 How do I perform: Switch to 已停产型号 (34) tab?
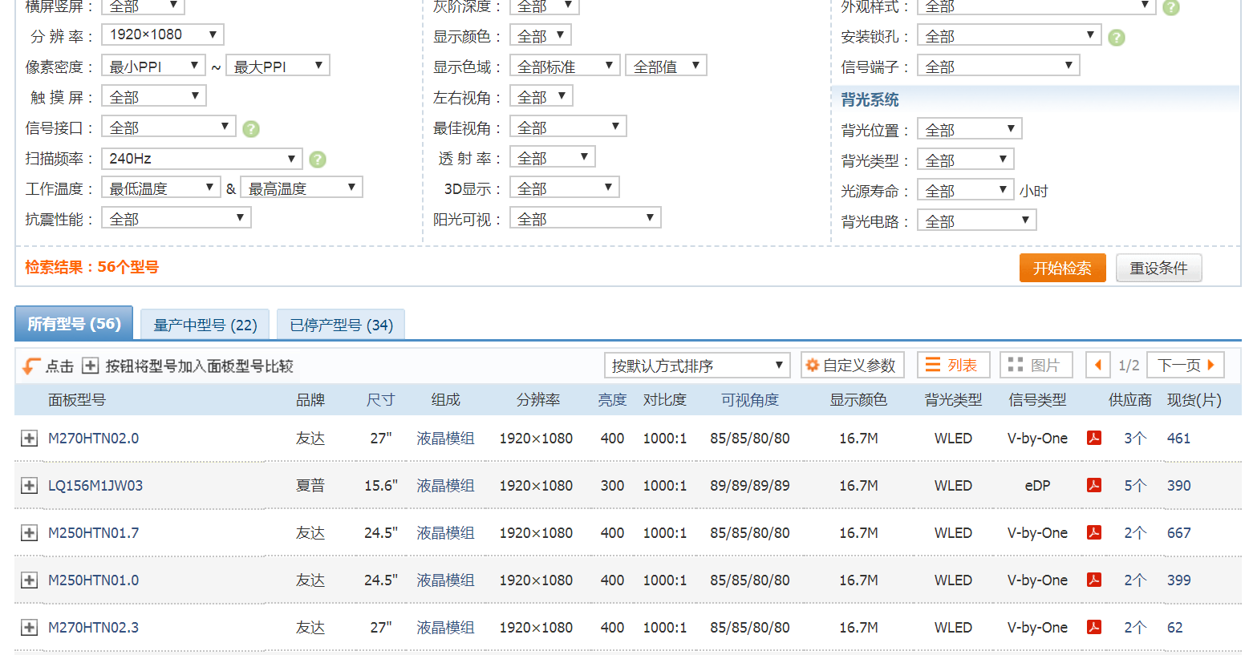point(341,325)
